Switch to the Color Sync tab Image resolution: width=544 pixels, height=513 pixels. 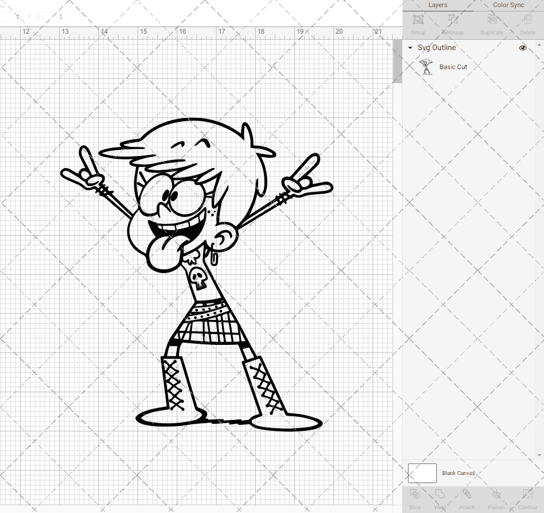(508, 5)
